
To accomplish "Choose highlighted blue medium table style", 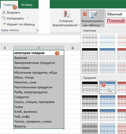I will [107, 87].
